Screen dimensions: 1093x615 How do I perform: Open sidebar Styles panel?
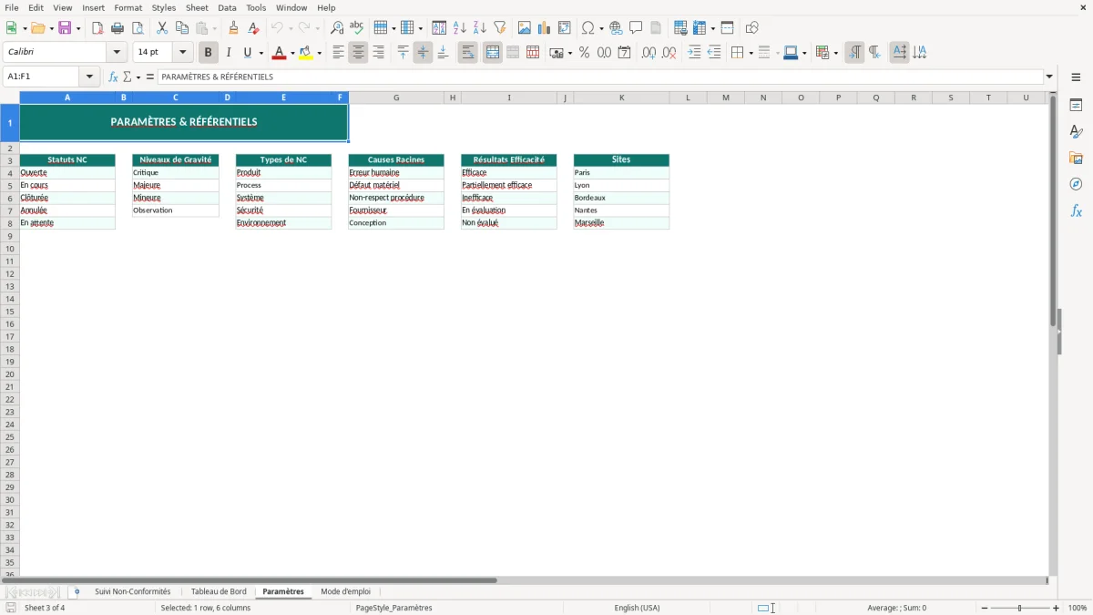pos(1076,131)
